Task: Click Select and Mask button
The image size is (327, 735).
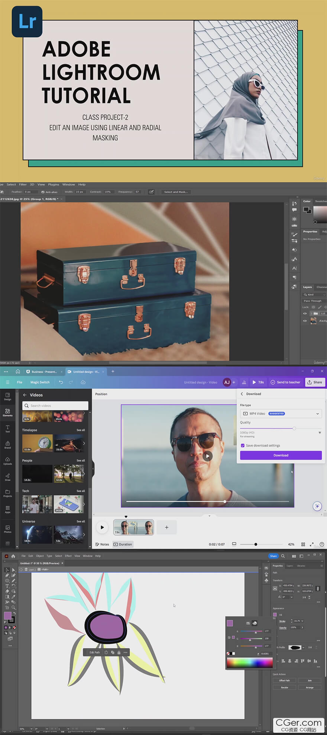Action: tap(176, 192)
